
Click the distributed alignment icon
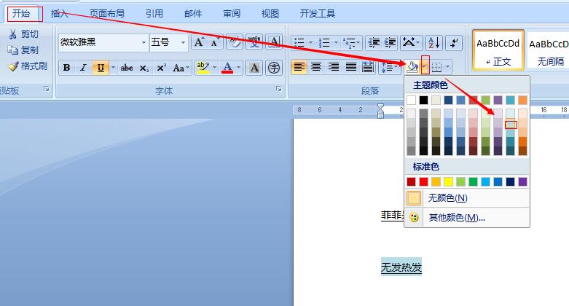[368, 67]
